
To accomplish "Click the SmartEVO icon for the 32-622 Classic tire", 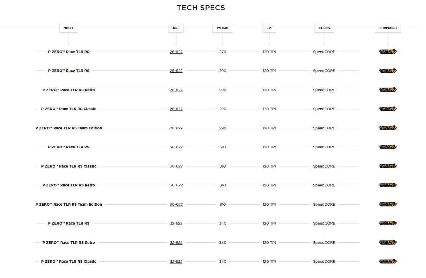I will coord(388,261).
